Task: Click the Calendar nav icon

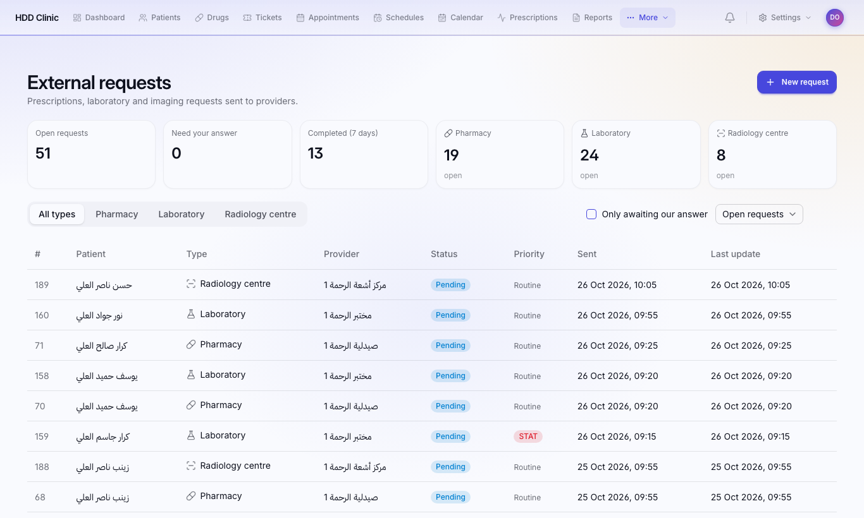Action: point(442,18)
